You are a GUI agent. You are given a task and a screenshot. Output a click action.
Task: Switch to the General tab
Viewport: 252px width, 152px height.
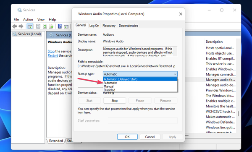pos(81,25)
